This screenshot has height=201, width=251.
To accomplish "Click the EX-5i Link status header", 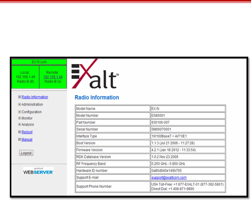I will [x=39, y=62].
